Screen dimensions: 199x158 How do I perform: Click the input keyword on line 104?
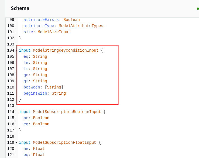pos(25,51)
